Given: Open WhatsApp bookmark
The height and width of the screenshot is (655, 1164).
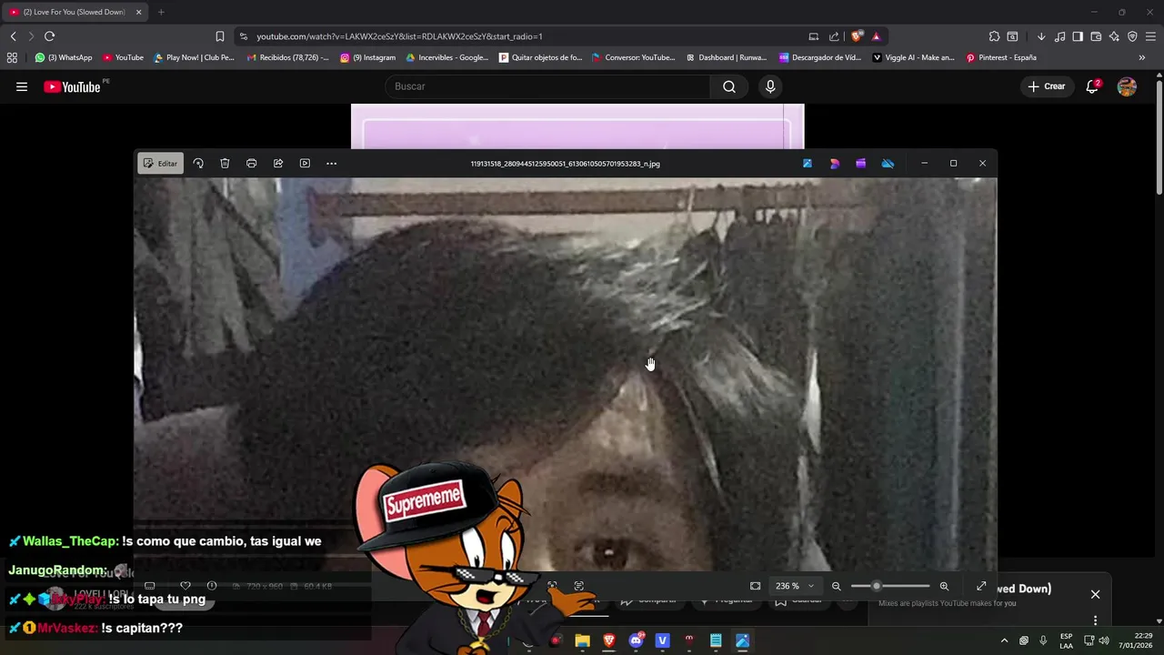Looking at the screenshot, I should coord(64,57).
